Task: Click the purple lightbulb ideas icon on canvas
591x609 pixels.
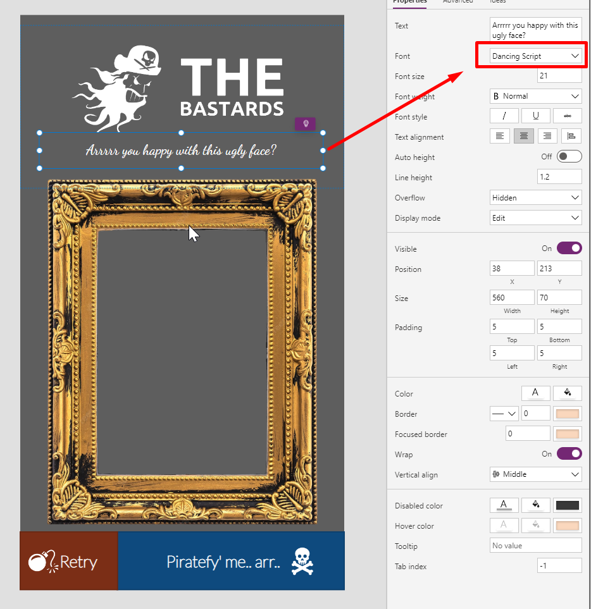Action: [x=306, y=124]
